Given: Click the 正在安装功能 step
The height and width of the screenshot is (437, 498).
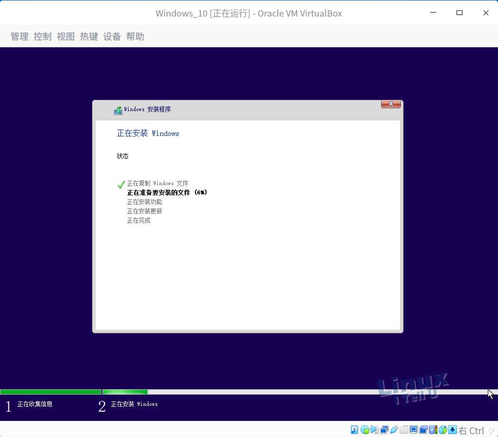Looking at the screenshot, I should (x=145, y=202).
